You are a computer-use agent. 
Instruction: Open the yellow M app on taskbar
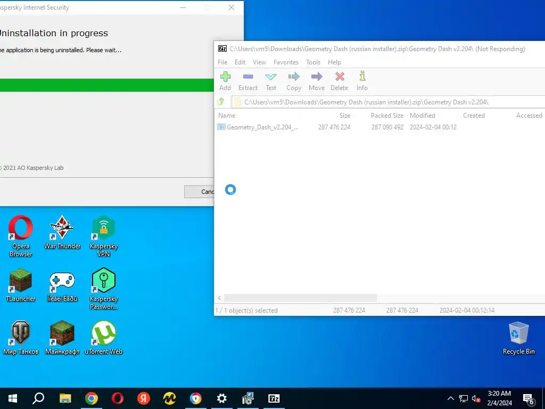coord(170,398)
